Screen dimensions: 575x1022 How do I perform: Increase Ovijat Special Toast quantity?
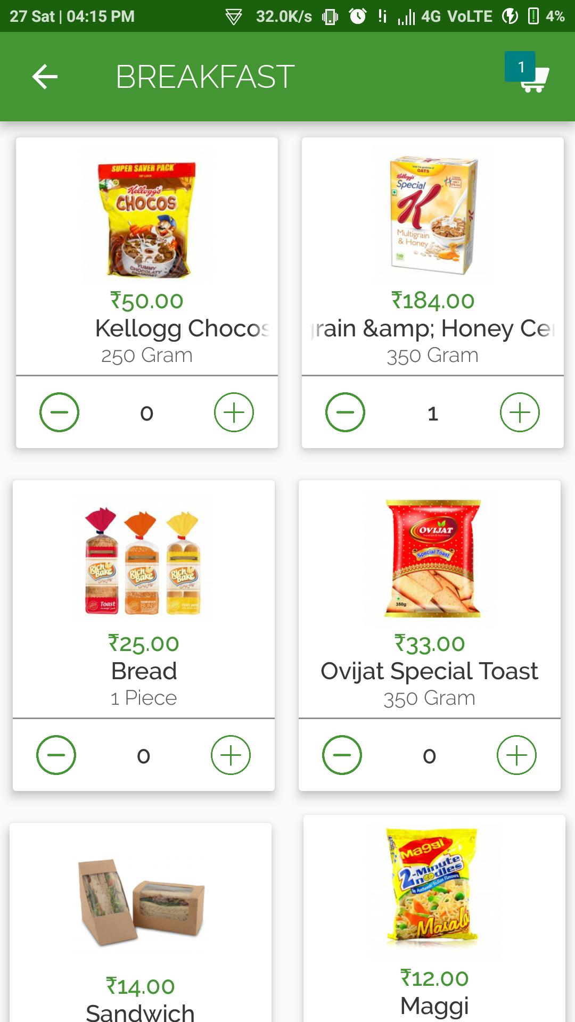click(516, 755)
